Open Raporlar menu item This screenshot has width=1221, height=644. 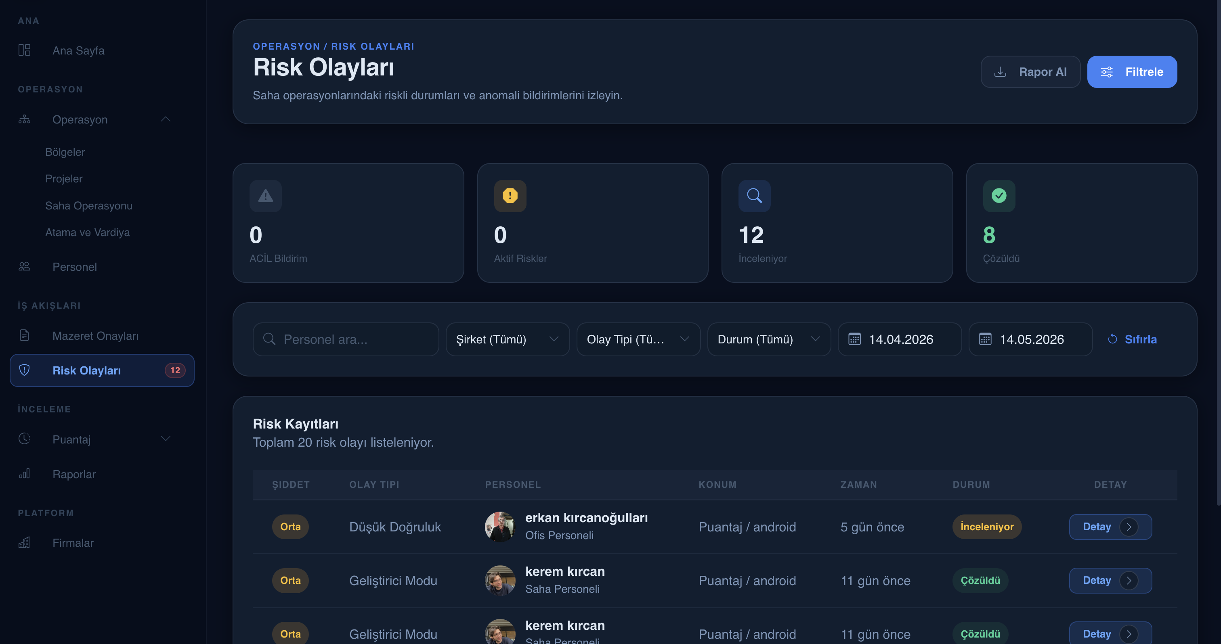click(74, 474)
